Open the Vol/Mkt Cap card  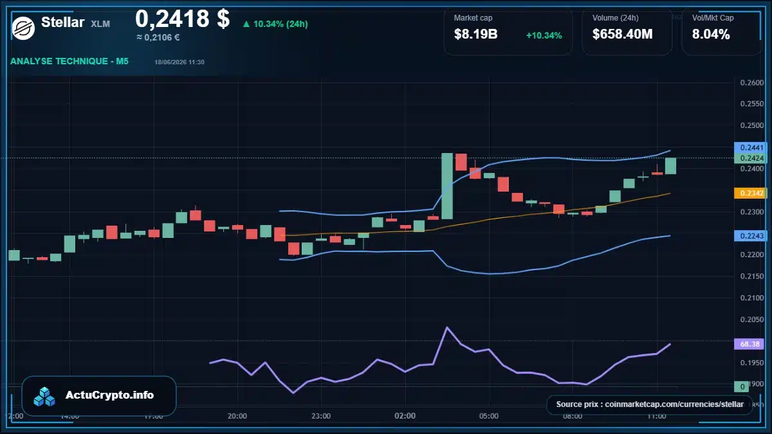pos(722,32)
